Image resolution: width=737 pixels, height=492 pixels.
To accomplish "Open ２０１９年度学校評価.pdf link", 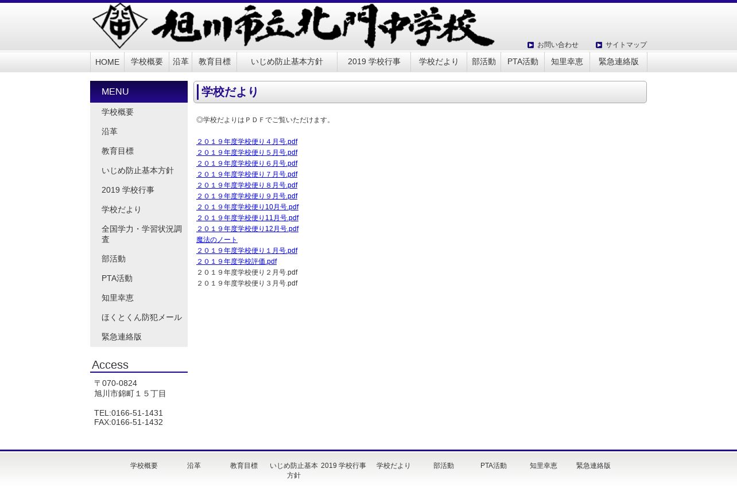I will point(236,261).
